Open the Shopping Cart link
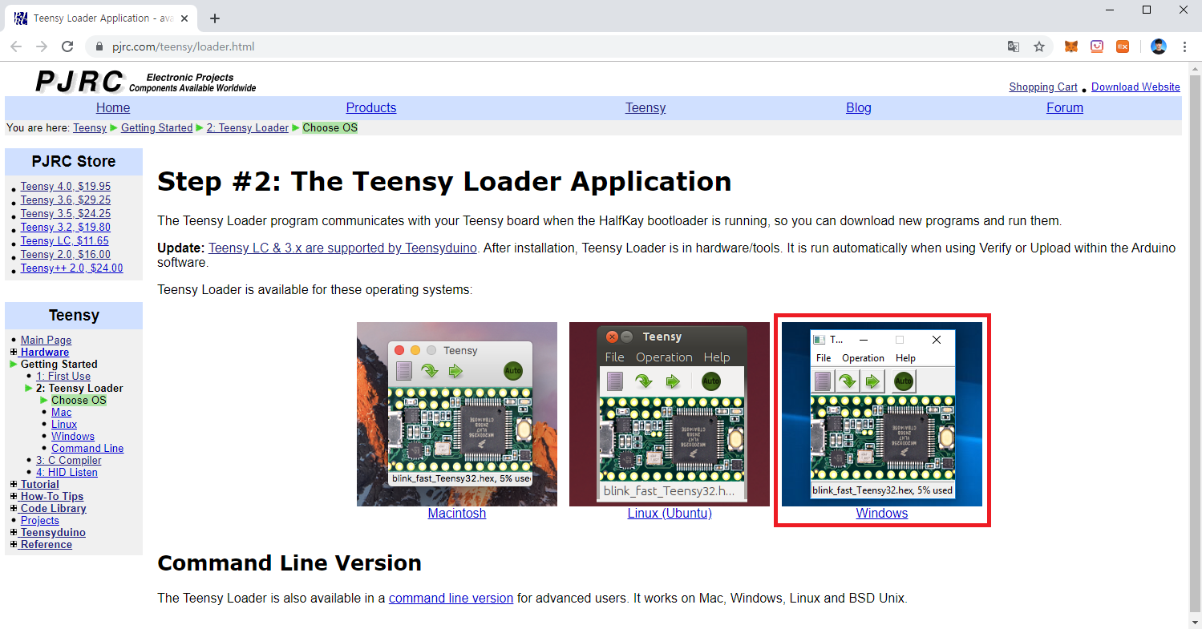Image resolution: width=1202 pixels, height=629 pixels. 1043,87
